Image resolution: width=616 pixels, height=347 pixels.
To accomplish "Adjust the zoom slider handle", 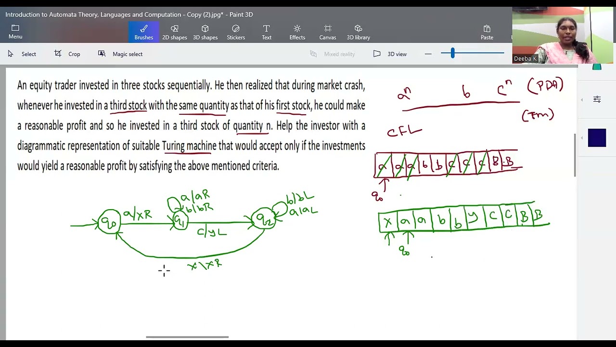I will [452, 53].
